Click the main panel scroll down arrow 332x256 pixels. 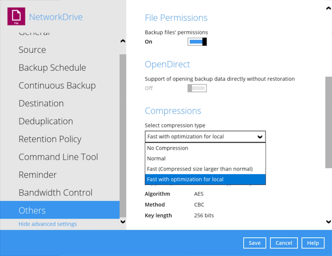[329, 222]
